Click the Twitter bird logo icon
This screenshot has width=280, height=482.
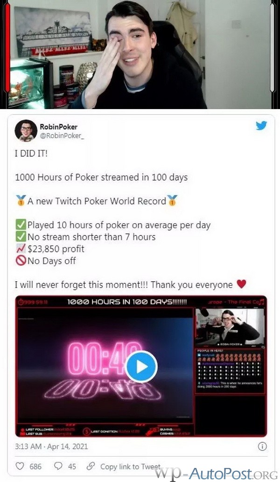click(261, 125)
